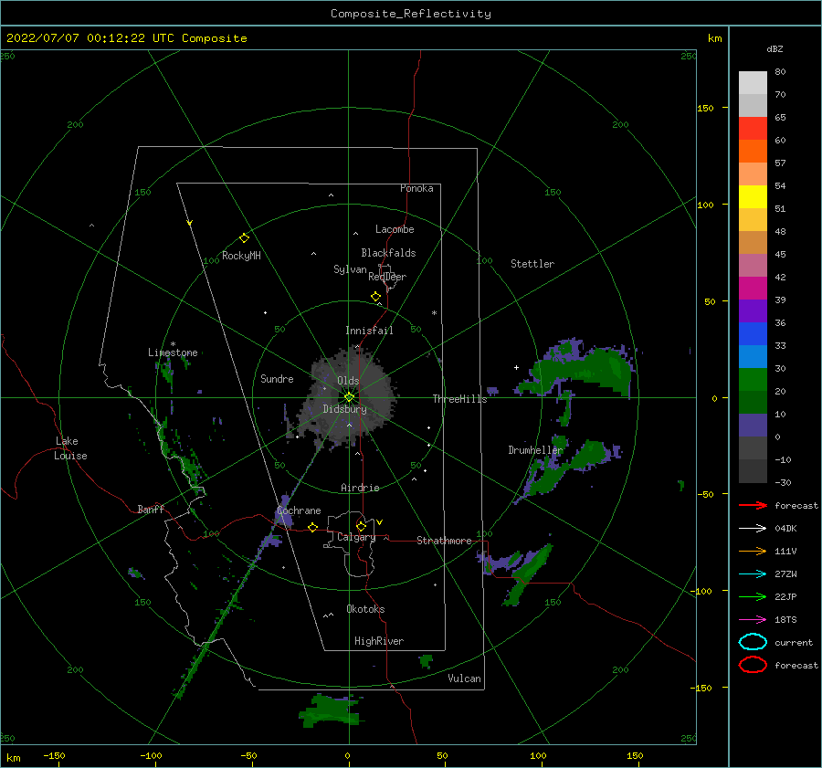Screen dimensions: 822x768
Task: Click the Calgary city label
Action: tap(356, 537)
